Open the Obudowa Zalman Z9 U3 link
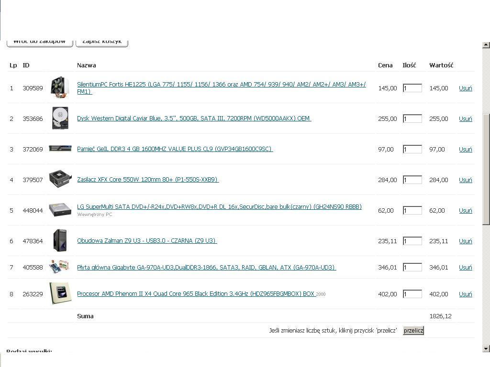Screen dimensions: 490x367 [x=146, y=241]
